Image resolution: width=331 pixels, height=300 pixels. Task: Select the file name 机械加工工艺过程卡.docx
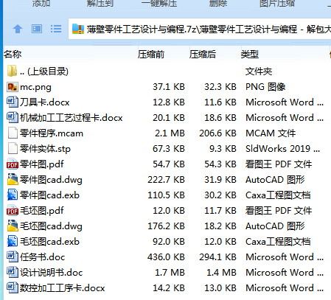tap(72, 118)
